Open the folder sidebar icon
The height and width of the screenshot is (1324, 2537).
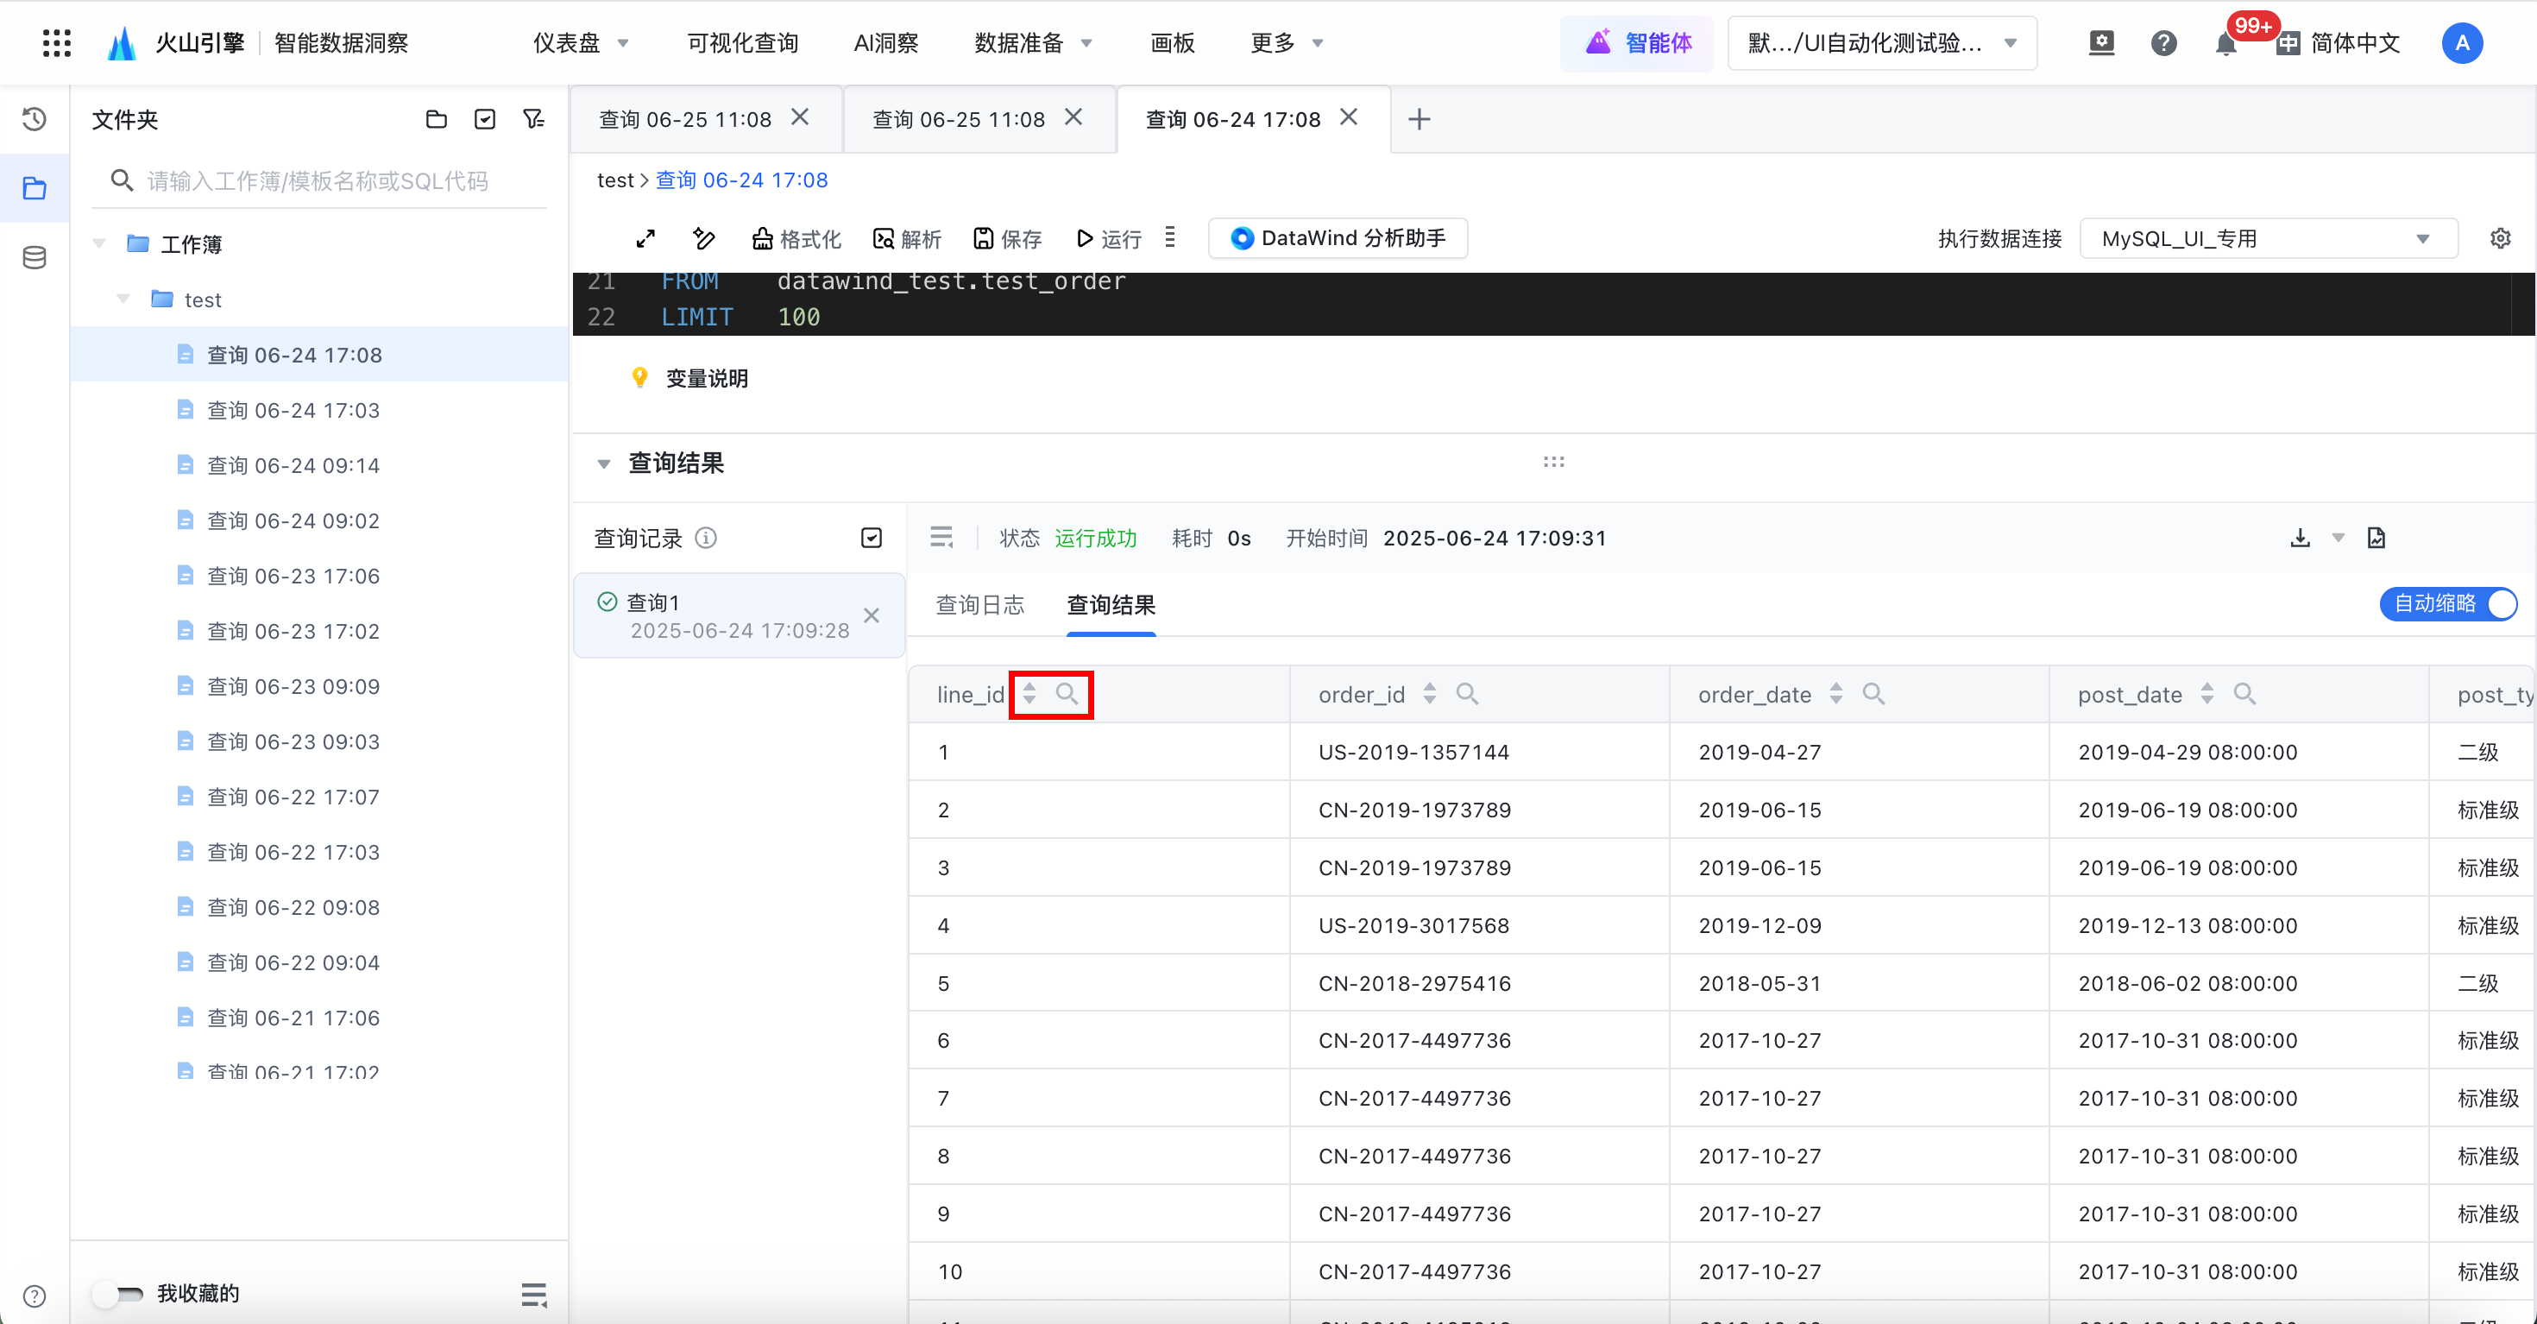click(35, 188)
